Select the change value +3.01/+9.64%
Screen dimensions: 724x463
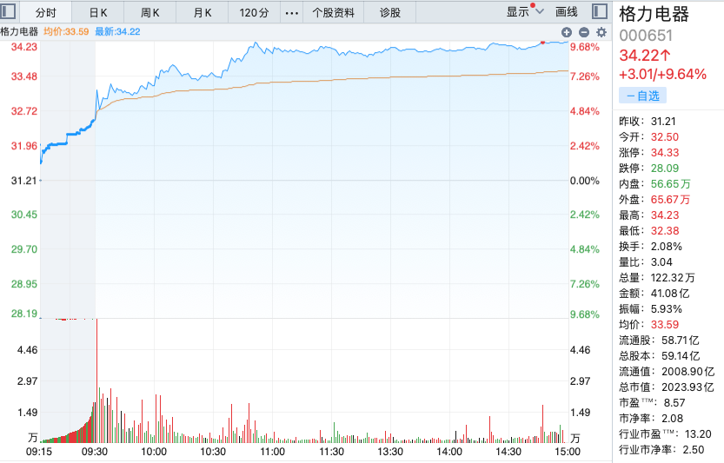click(x=662, y=75)
